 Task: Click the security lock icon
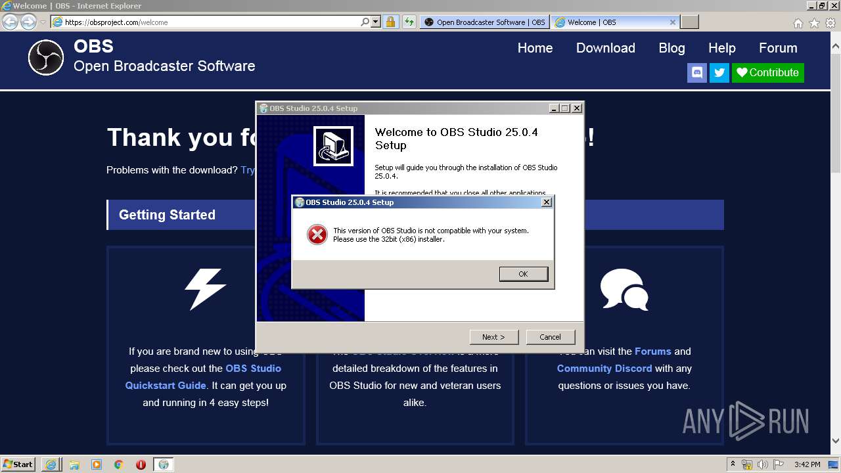click(390, 22)
